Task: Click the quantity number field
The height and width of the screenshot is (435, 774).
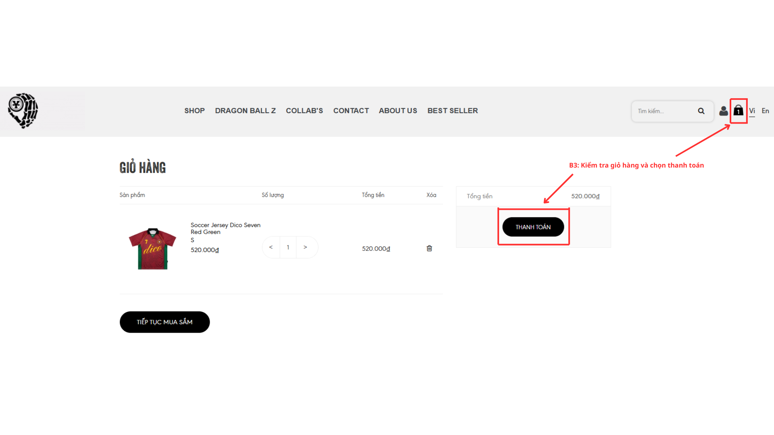Action: (x=288, y=247)
